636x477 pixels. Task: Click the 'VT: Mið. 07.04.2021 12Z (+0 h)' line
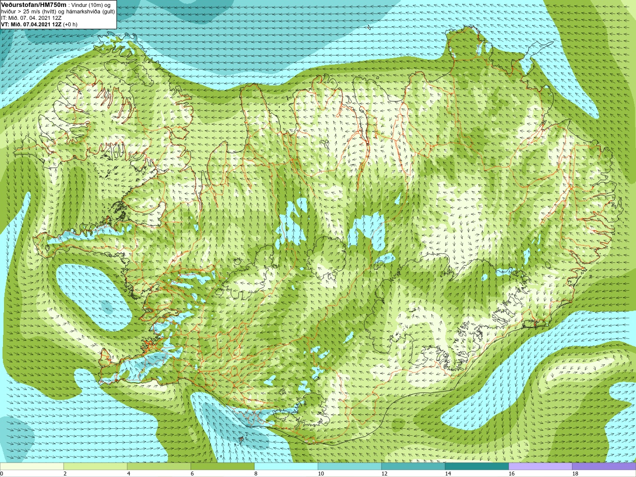pyautogui.click(x=40, y=24)
